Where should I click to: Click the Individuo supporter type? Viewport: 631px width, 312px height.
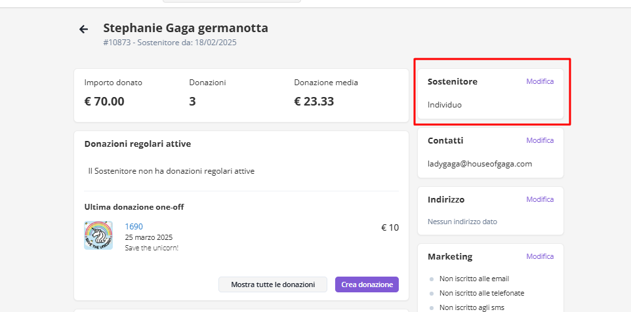[x=445, y=104]
